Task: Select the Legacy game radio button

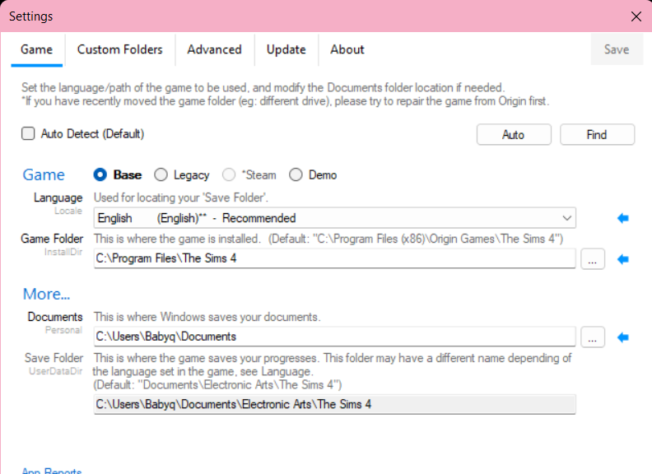Action: click(161, 174)
